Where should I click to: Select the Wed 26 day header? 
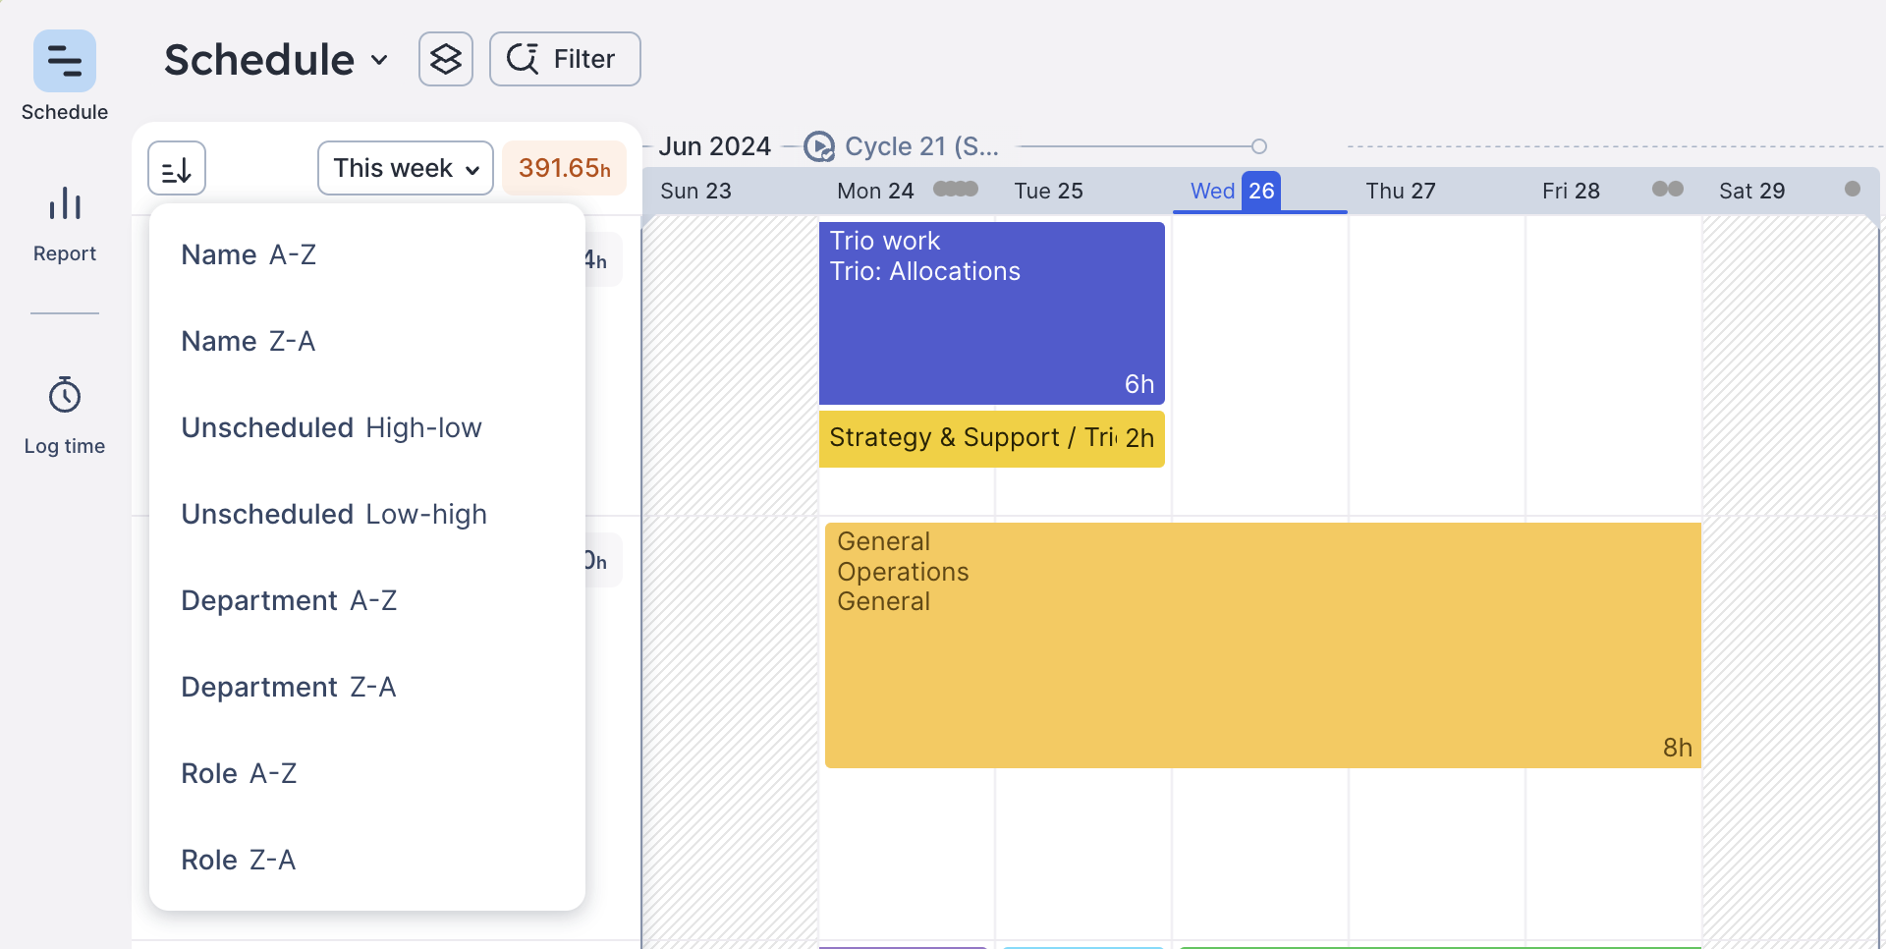coord(1234,191)
